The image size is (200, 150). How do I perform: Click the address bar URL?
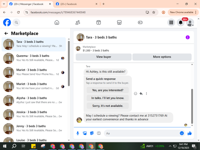point(58,12)
